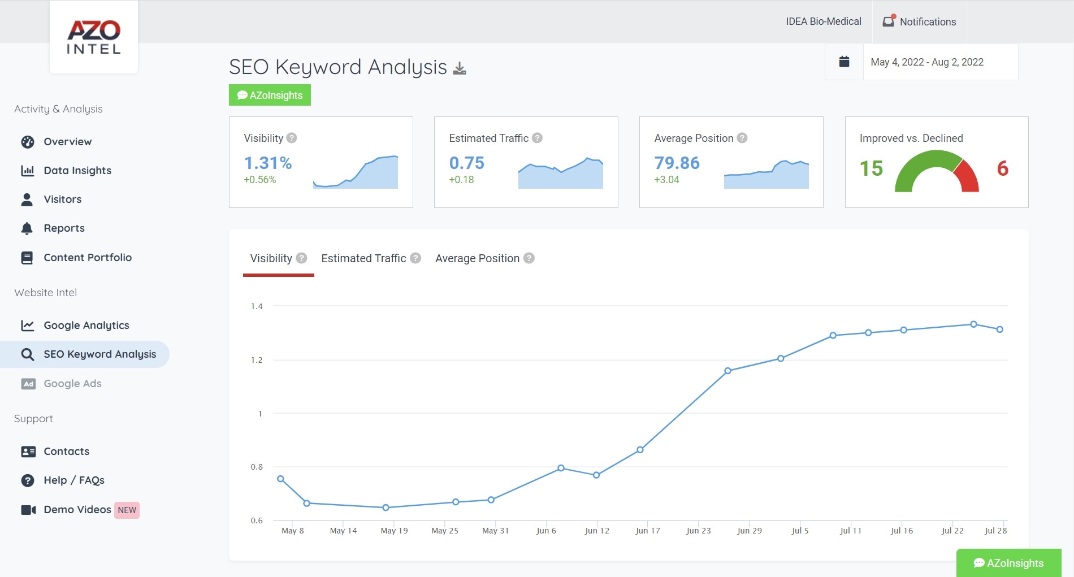Viewport: 1074px width, 577px height.
Task: Click the Contacts card icon
Action: 28,452
